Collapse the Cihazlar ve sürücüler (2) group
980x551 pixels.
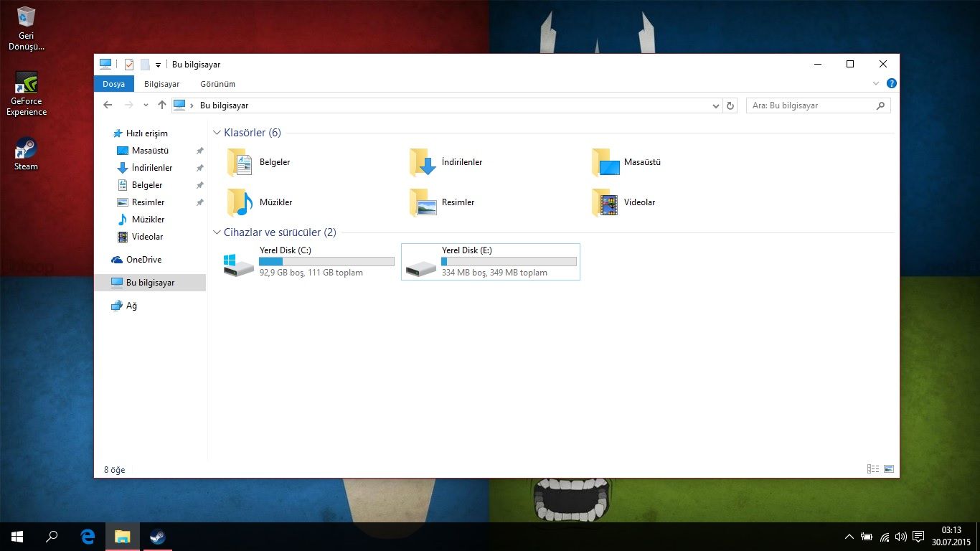point(217,232)
